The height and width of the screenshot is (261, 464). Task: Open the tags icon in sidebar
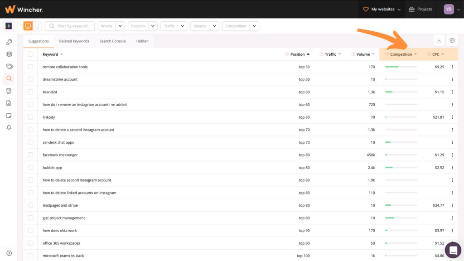9,67
